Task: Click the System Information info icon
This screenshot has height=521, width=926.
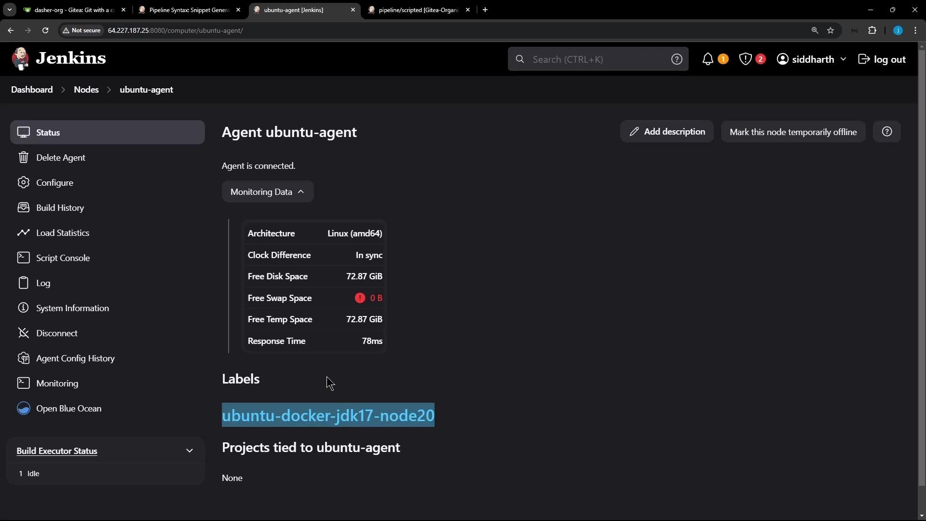Action: 23,308
